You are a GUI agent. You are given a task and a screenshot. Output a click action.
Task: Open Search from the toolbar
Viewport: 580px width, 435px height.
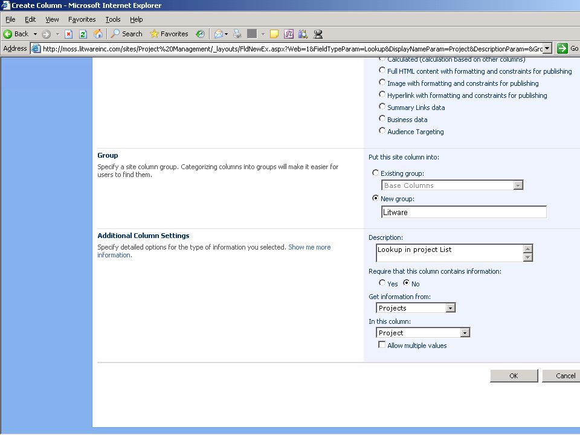point(127,34)
